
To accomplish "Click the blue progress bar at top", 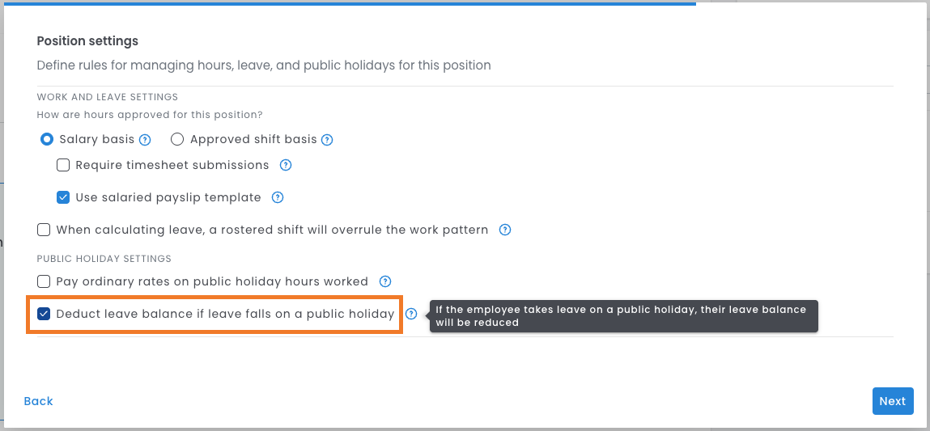I will pyautogui.click(x=348, y=3).
